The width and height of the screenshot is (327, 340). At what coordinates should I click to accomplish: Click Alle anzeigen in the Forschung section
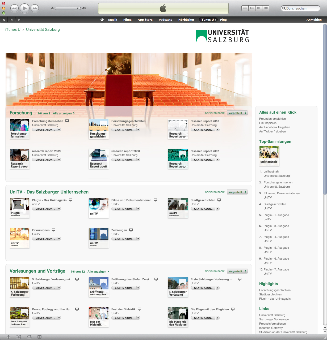[x=64, y=113]
